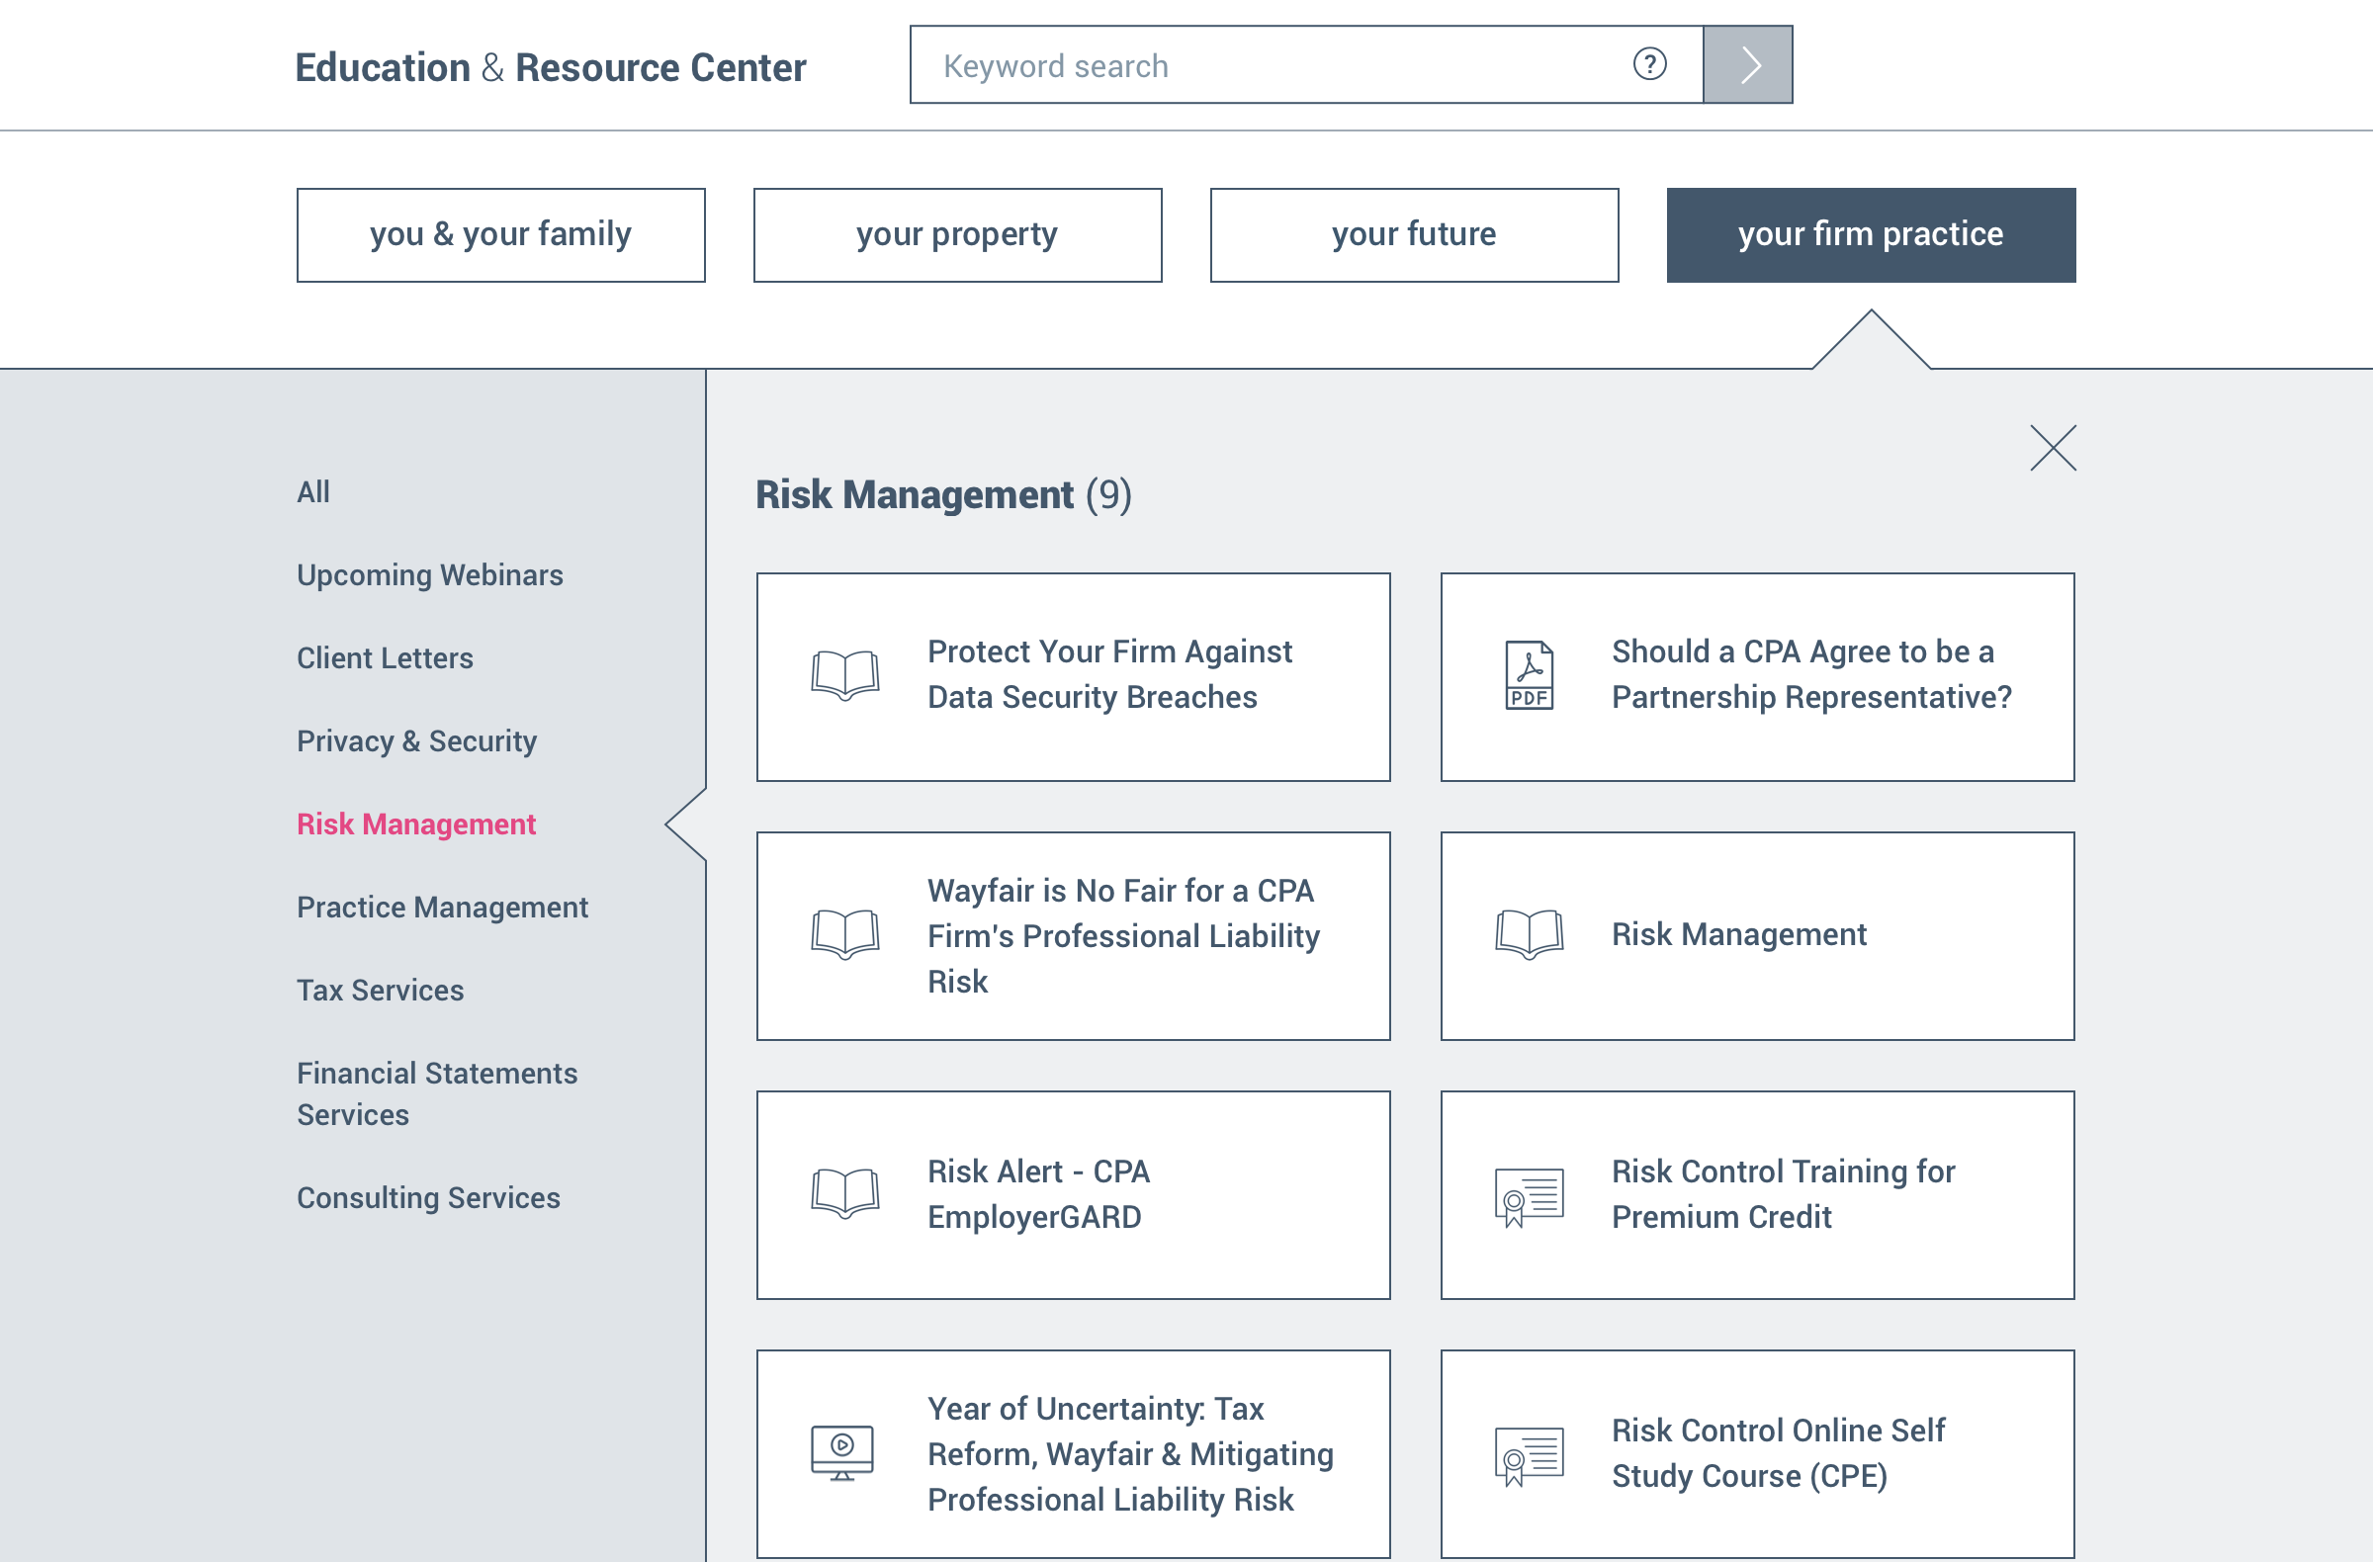The height and width of the screenshot is (1562, 2373).
Task: Close the Risk Management panel with X
Action: pyautogui.click(x=2052, y=448)
